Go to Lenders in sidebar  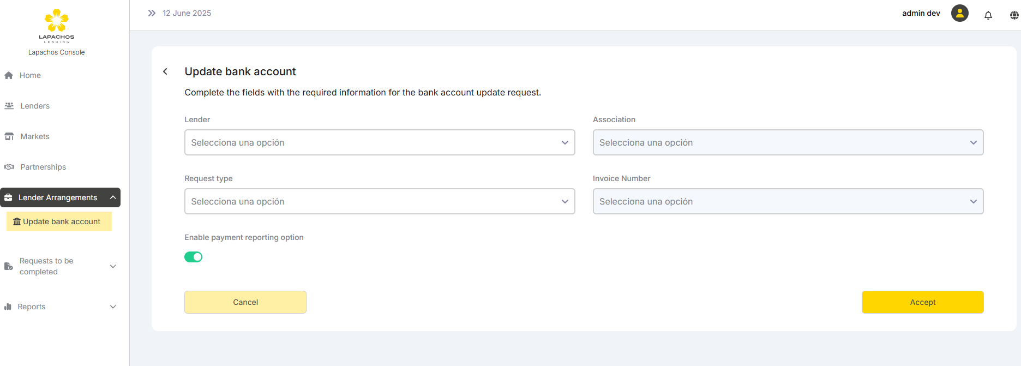[x=35, y=106]
